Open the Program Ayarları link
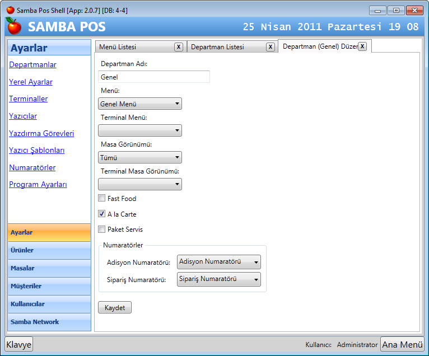 pyautogui.click(x=38, y=185)
